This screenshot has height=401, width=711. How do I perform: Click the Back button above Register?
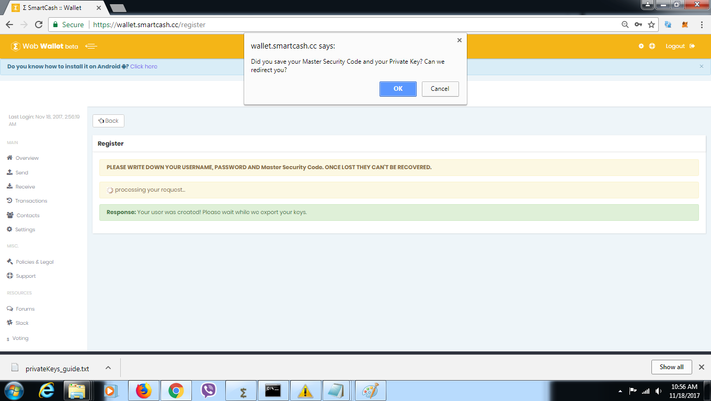tap(108, 121)
